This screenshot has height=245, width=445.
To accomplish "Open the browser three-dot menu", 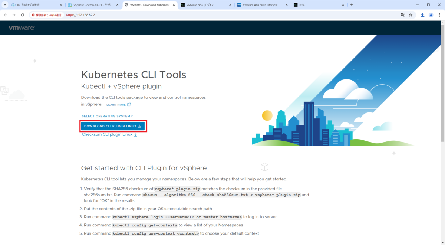I will click(x=439, y=15).
